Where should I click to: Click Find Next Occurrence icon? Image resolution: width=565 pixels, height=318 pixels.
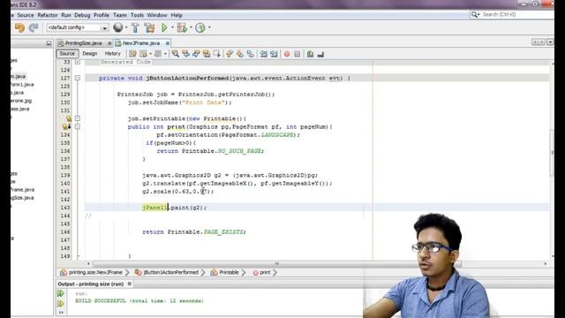[196, 54]
